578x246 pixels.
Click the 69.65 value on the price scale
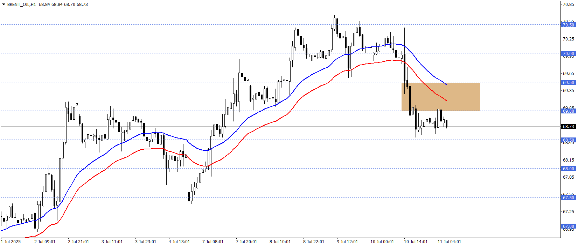pyautogui.click(x=569, y=73)
